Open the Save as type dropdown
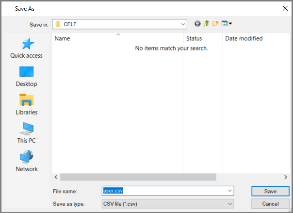The height and width of the screenshot is (213, 293). 229,203
